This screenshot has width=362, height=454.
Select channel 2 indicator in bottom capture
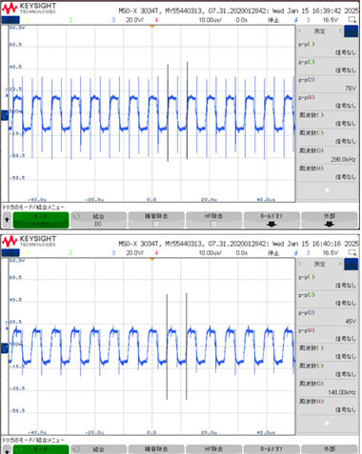click(70, 253)
